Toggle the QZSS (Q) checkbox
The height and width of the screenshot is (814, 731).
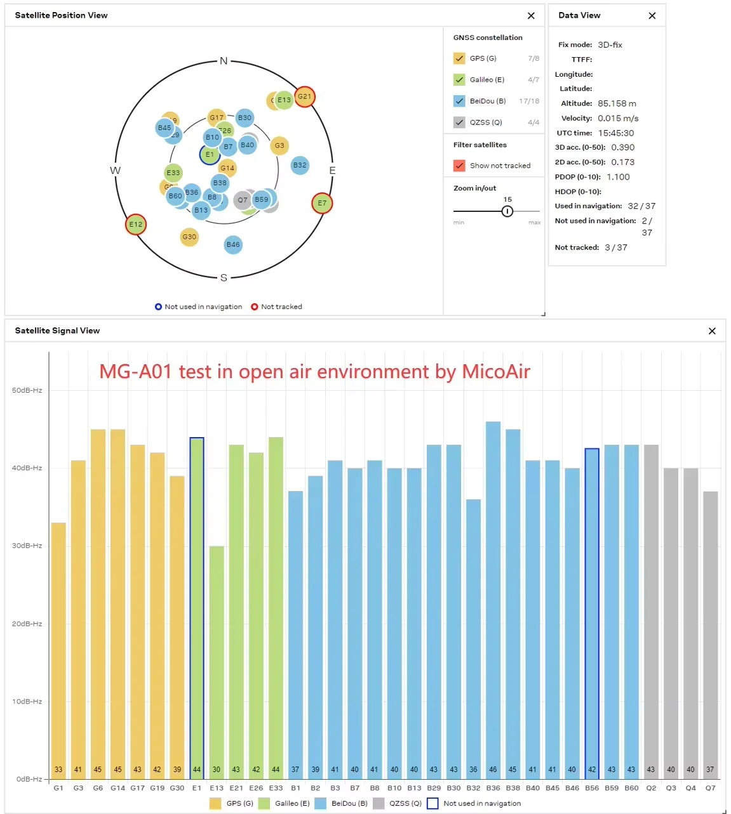click(x=459, y=122)
